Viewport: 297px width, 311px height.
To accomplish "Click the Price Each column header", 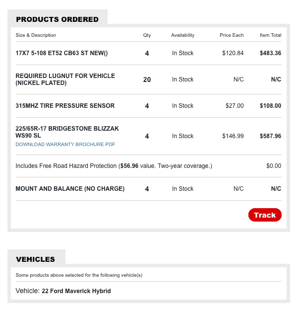I will coord(232,35).
